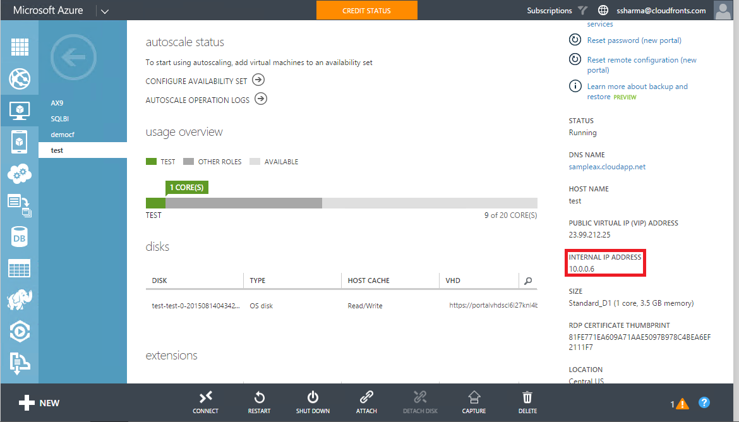Image resolution: width=739 pixels, height=422 pixels.
Task: Open the ssharma@cloudfronts.com account menu
Action: pyautogui.click(x=661, y=10)
